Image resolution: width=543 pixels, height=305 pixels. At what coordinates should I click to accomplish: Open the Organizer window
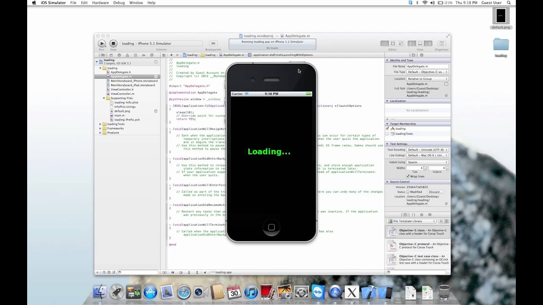tap(442, 44)
